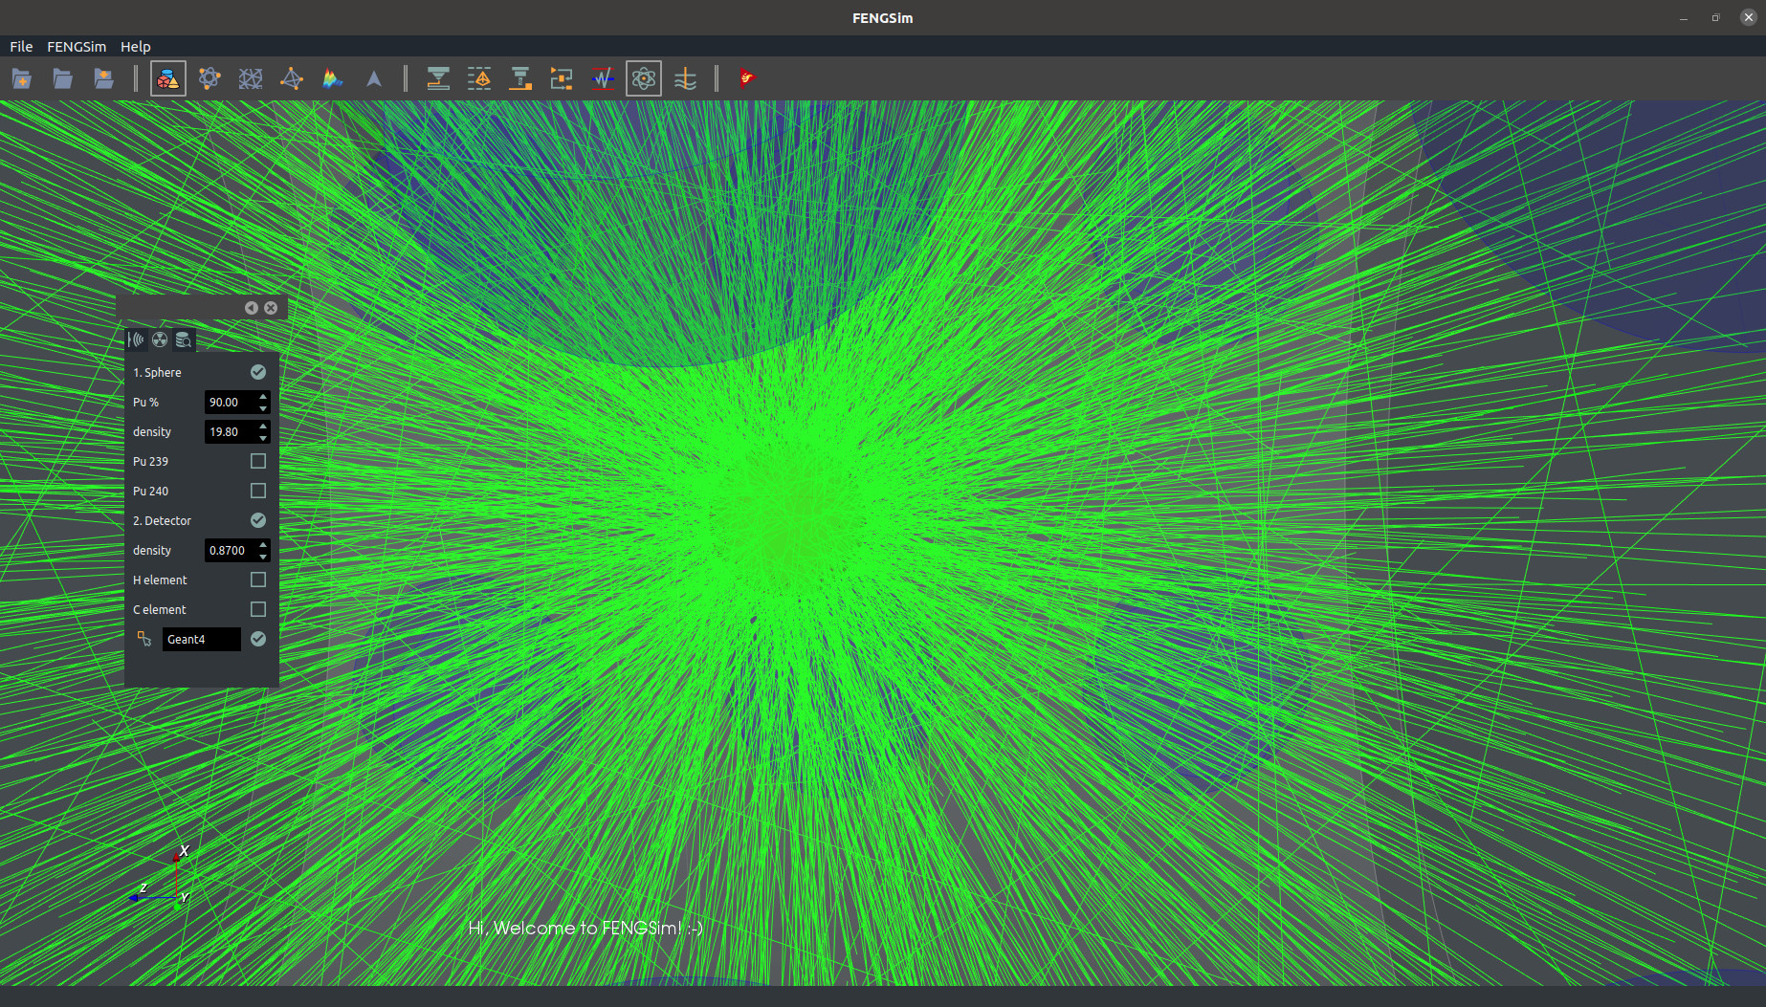Screen dimensions: 1766x1007
Task: Open the radiation symbol panel tab
Action: (x=160, y=339)
